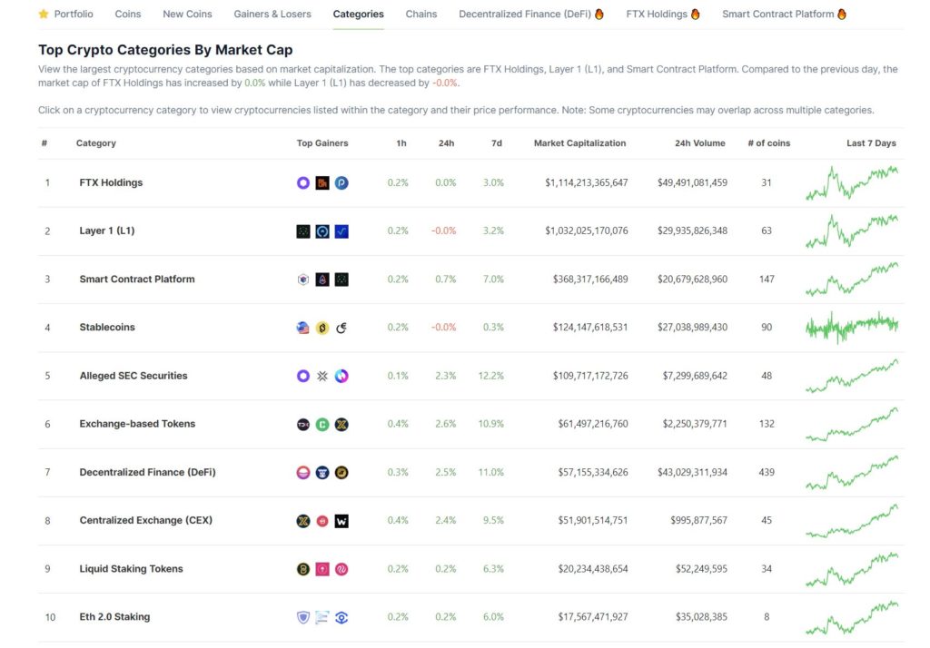
Task: Click the 7-day sparkline chart for Stablecoins
Action: coord(852,328)
